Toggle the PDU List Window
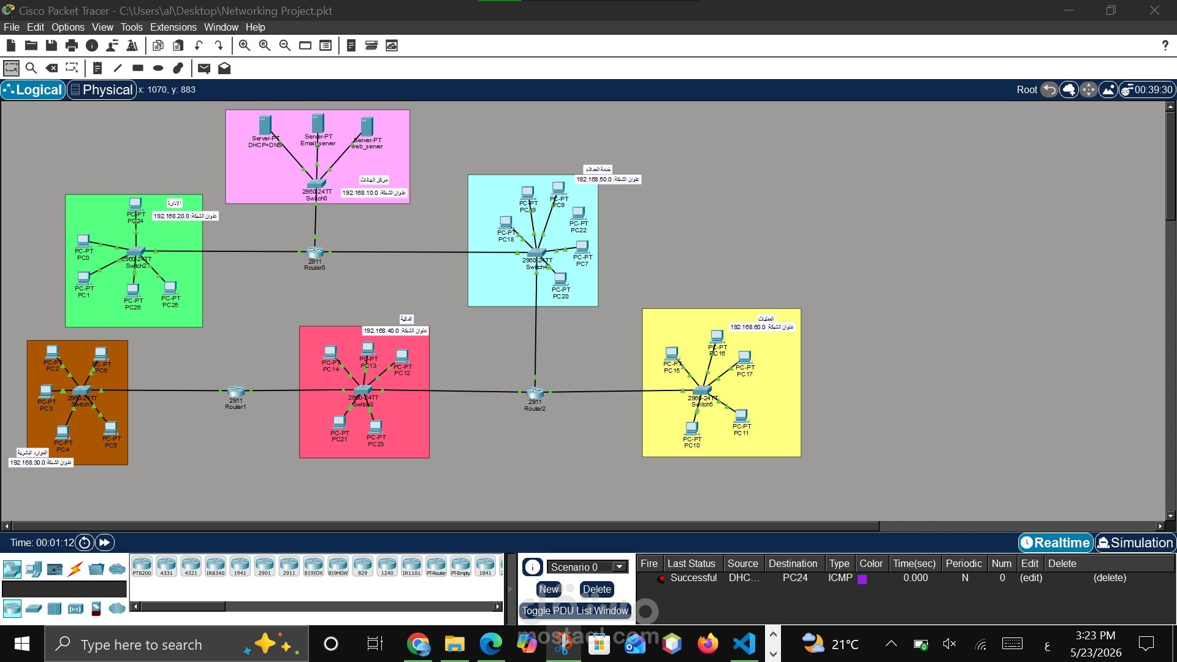 575,611
